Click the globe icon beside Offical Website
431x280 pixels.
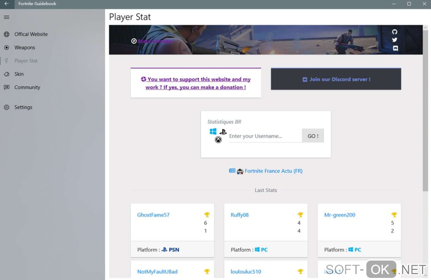7,34
